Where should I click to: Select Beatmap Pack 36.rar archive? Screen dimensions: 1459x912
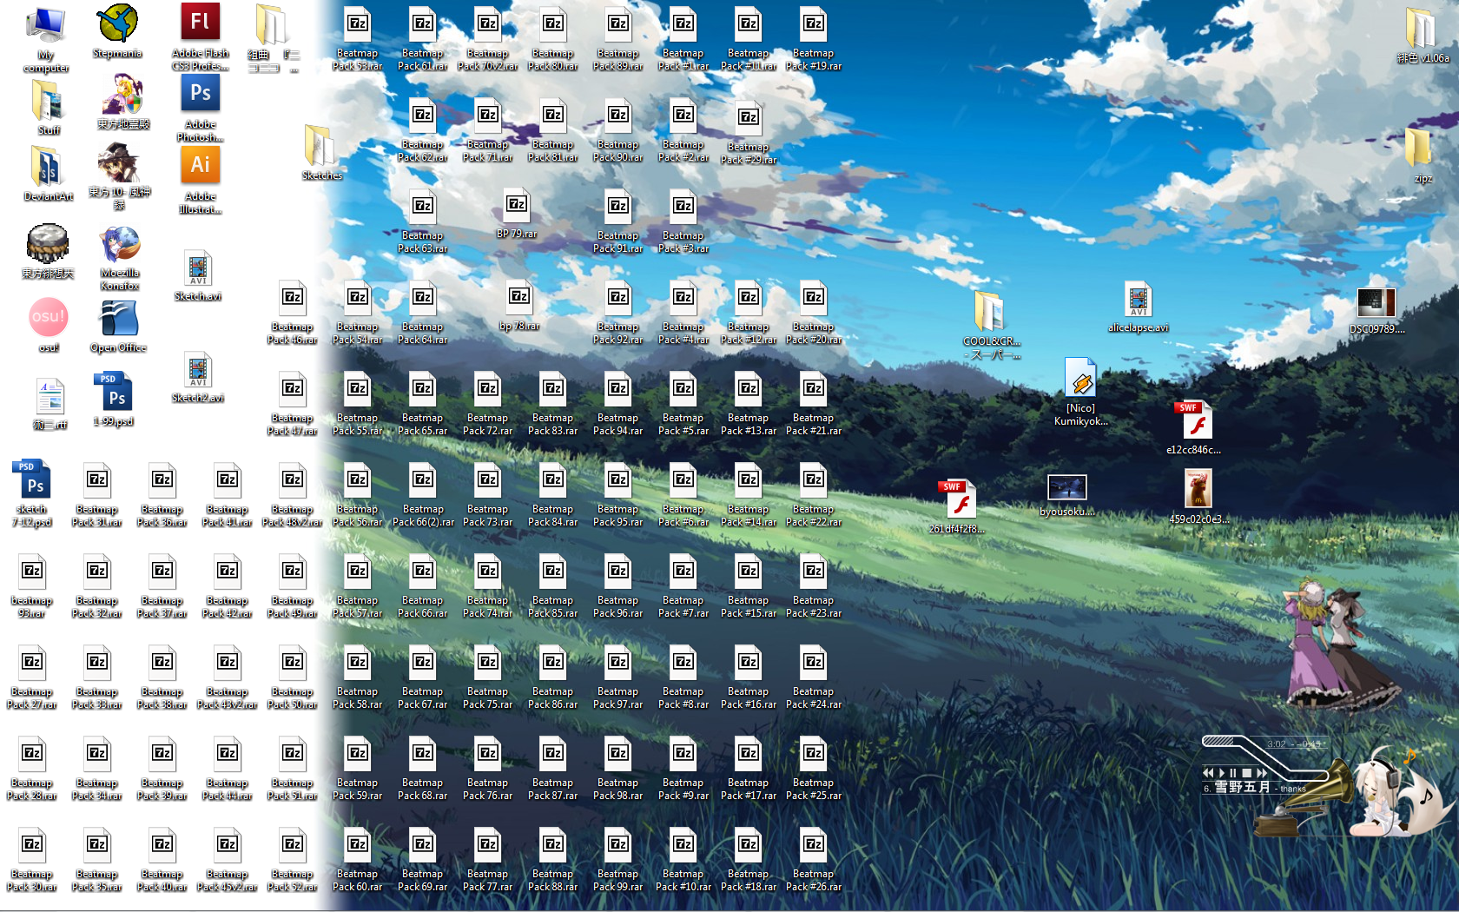point(162,495)
